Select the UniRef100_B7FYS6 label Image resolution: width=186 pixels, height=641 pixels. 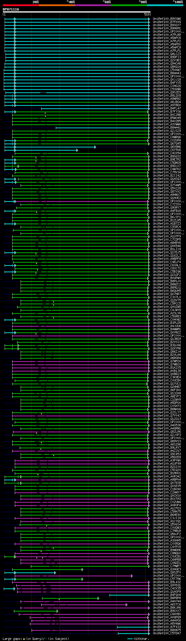(x=167, y=112)
